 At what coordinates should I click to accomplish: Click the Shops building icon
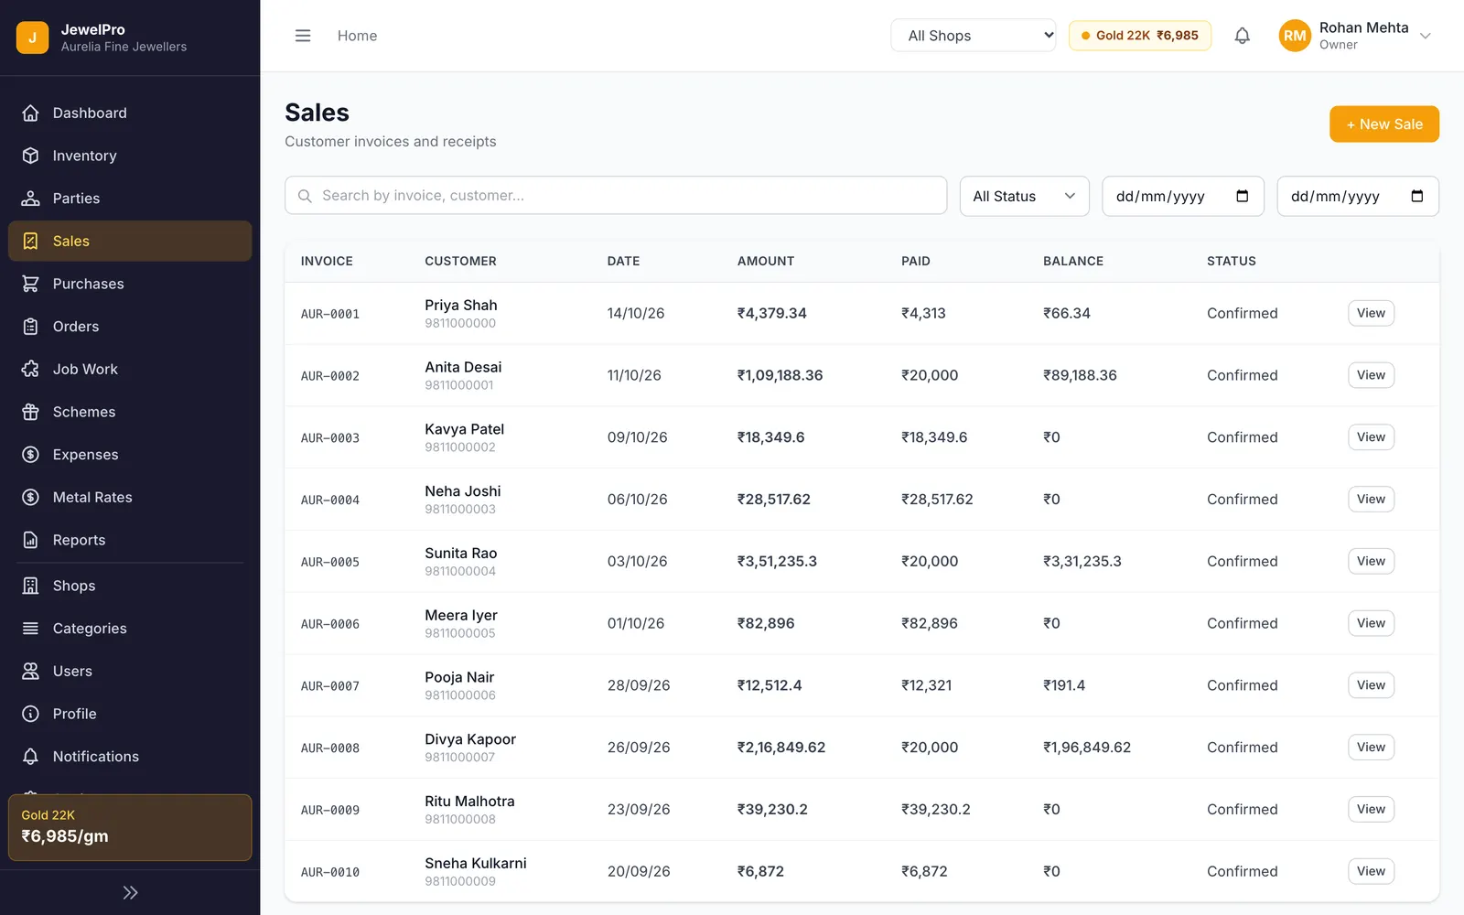click(30, 586)
